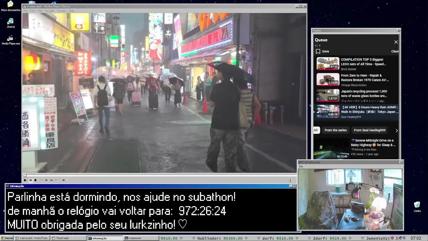Click channel name 'Vintage Resurrection'
428x241 pixels.
click(354, 85)
